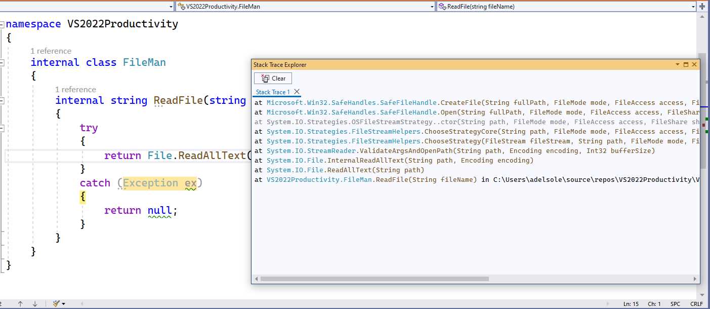
Task: Click the ReadFile method icon in navigation bar
Action: [441, 7]
